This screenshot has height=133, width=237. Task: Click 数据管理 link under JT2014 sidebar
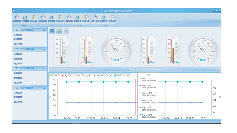(x=18, y=97)
